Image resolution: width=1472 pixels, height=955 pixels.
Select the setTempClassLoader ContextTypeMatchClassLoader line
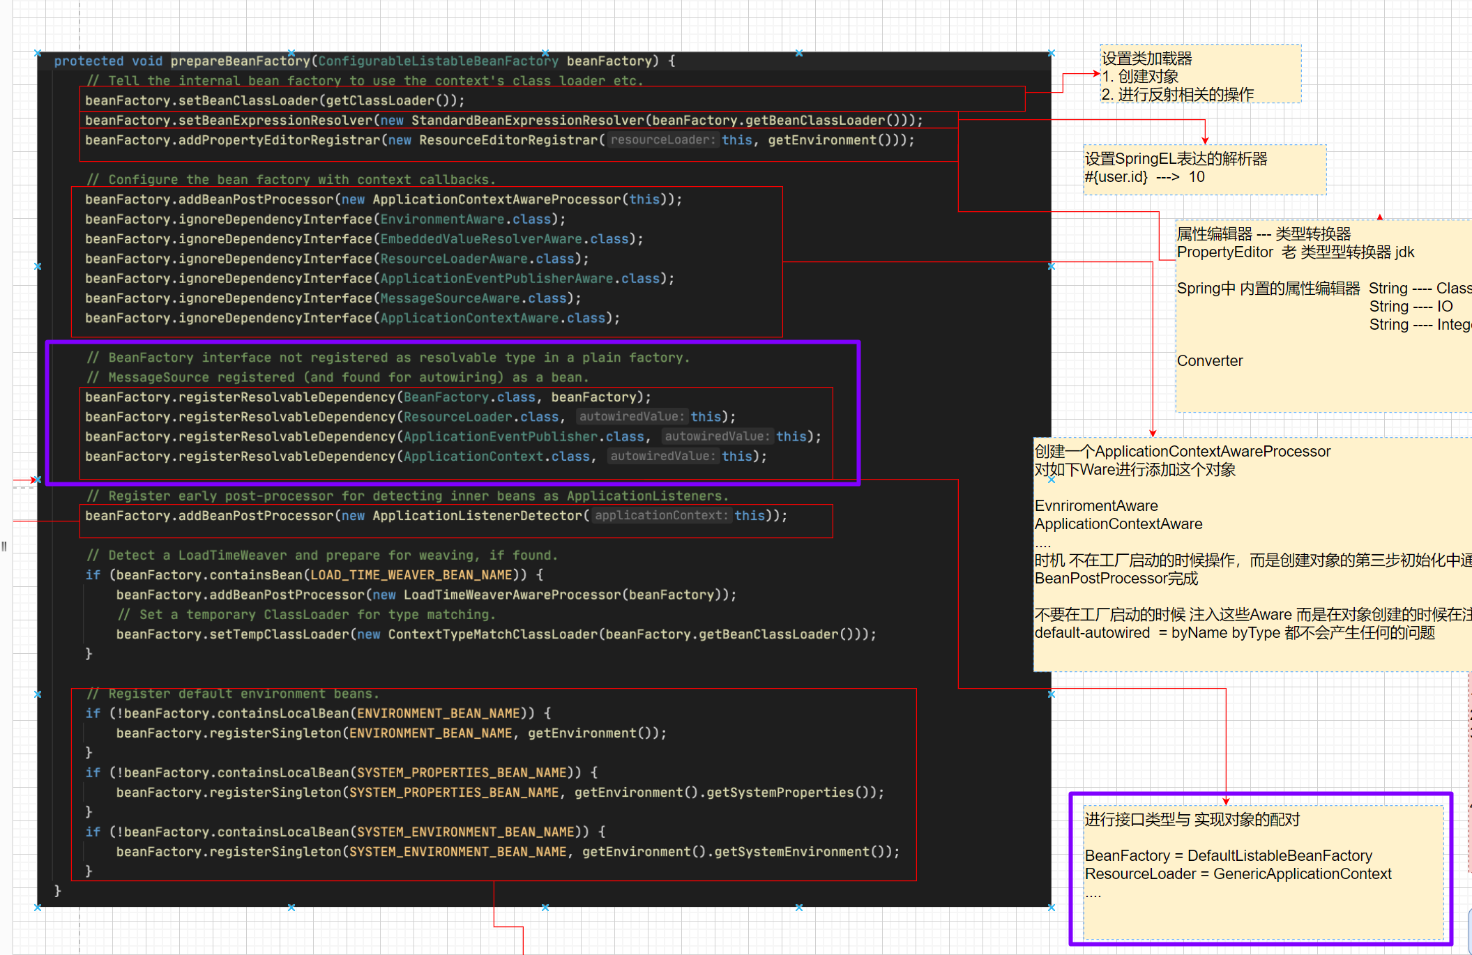tap(496, 634)
